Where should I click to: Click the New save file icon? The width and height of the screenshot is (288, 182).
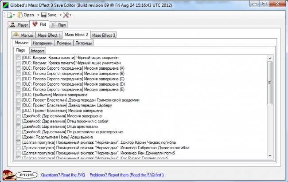10,15
